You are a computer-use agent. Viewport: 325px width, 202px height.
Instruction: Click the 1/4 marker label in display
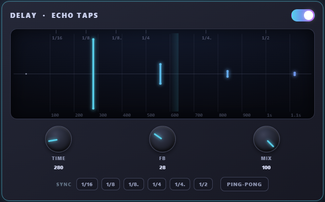coord(146,38)
